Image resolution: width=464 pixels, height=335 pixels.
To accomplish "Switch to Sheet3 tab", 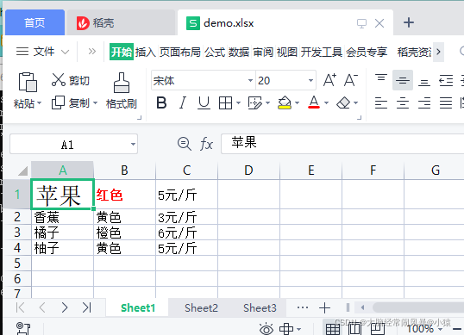I will tap(260, 308).
